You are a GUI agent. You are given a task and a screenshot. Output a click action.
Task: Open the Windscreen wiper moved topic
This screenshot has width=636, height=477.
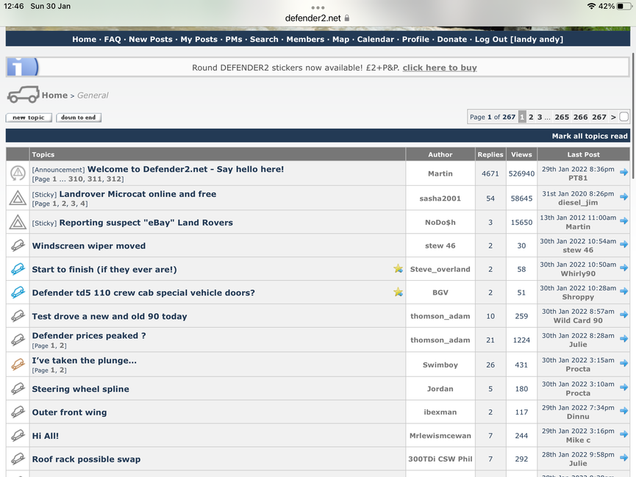(89, 245)
